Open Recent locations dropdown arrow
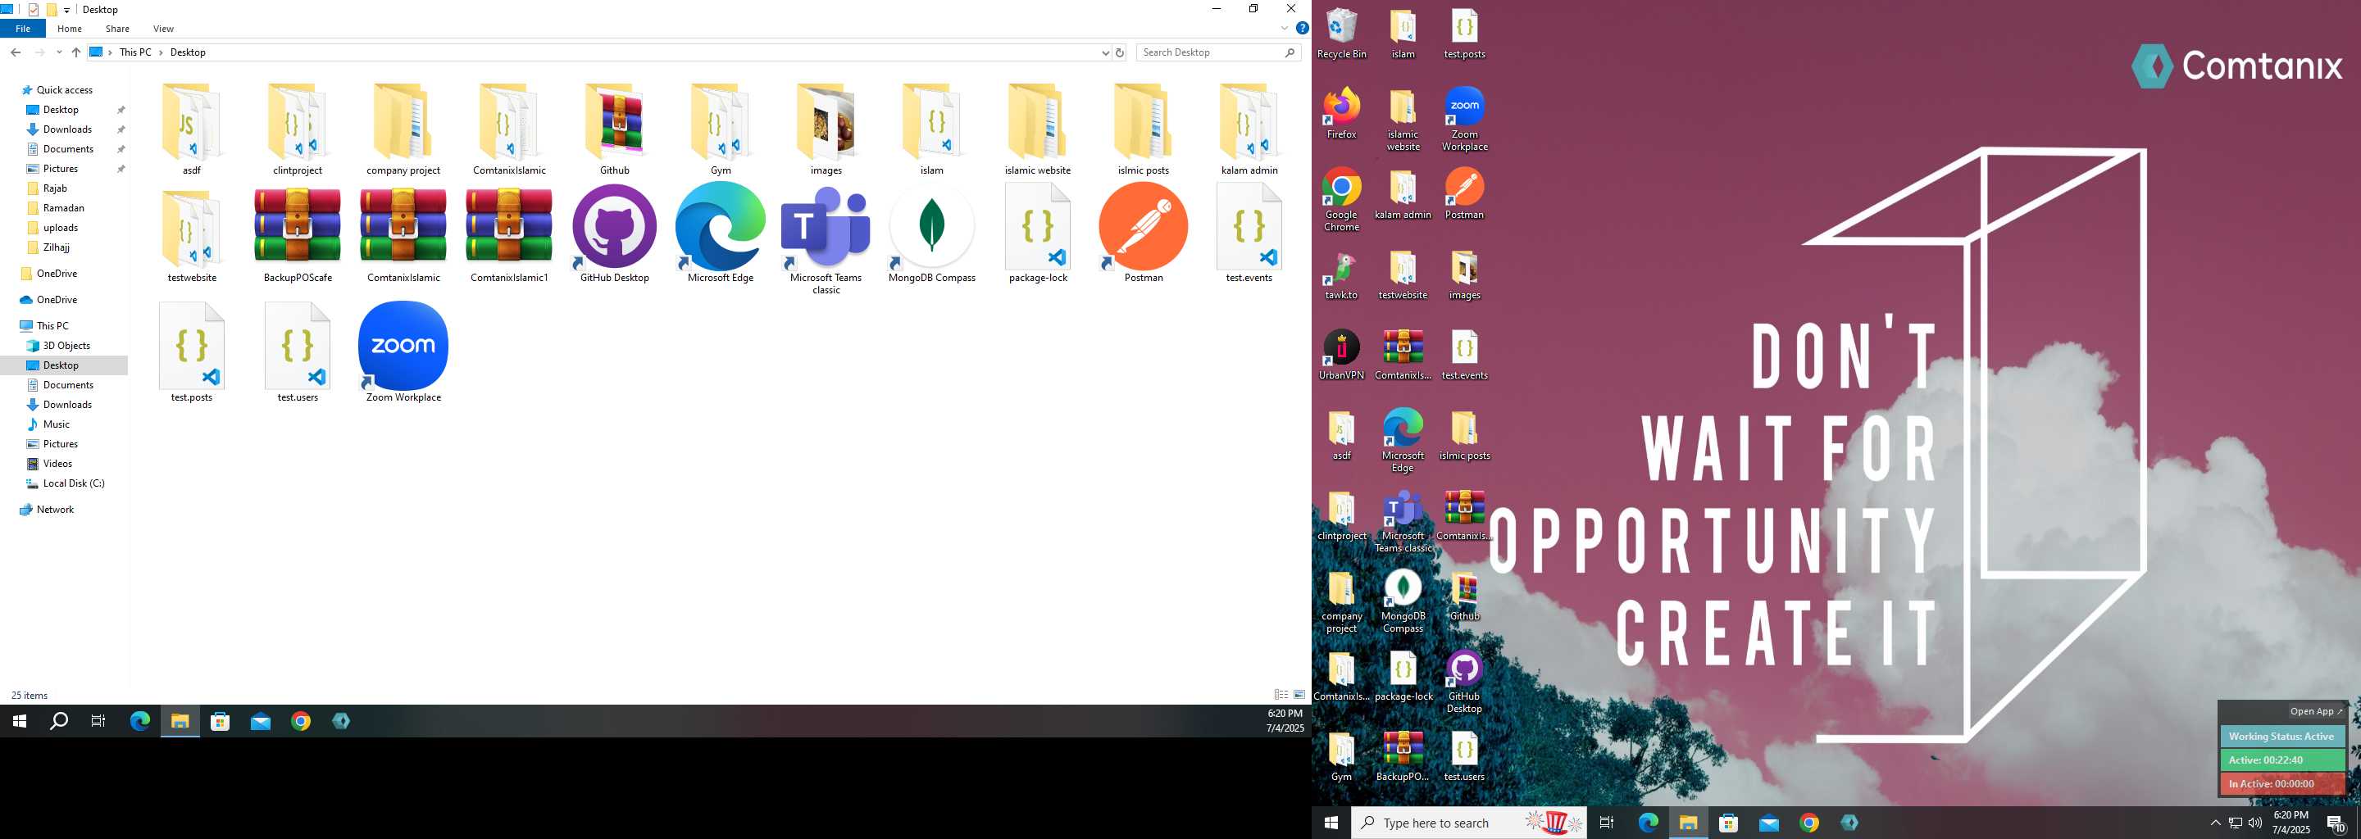Image resolution: width=2361 pixels, height=839 pixels. [x=59, y=52]
